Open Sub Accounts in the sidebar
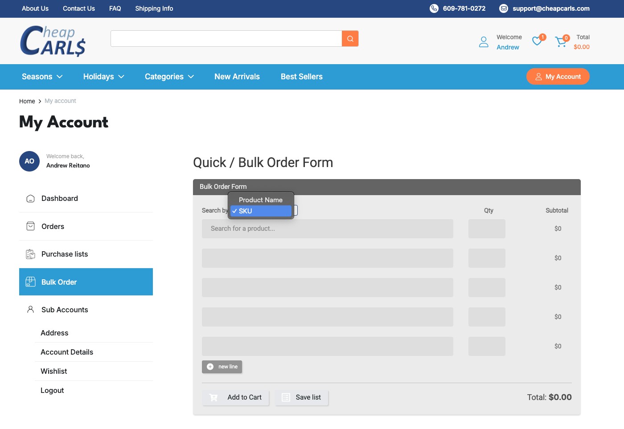This screenshot has width=624, height=429. pyautogui.click(x=65, y=310)
